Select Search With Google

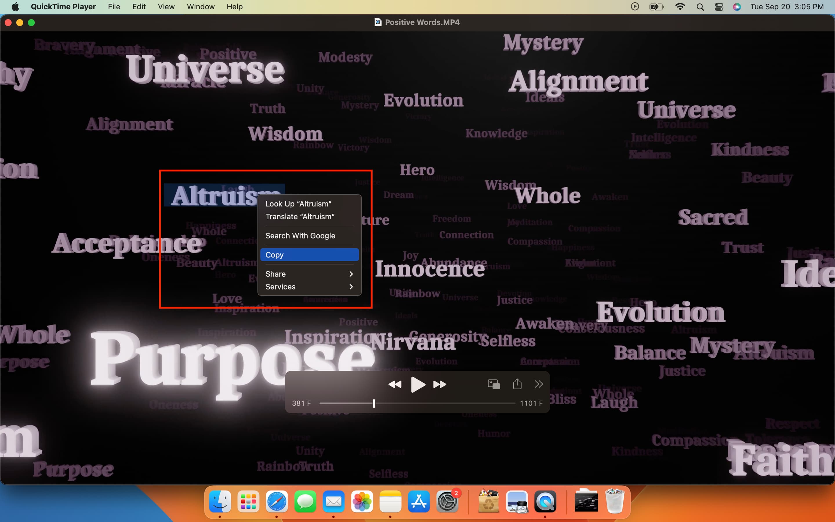coord(300,236)
